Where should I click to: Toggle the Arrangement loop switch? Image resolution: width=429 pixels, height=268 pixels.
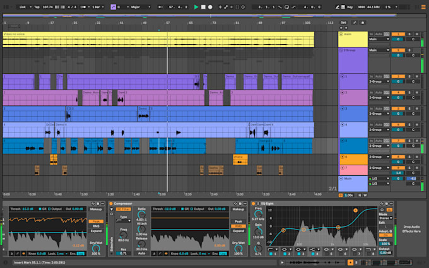click(286, 7)
